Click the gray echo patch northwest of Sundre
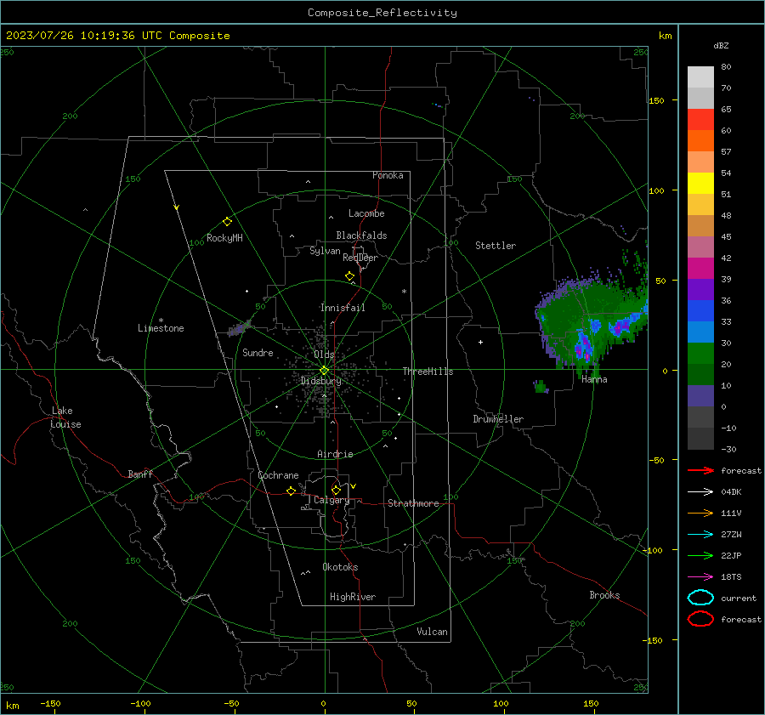 (239, 328)
